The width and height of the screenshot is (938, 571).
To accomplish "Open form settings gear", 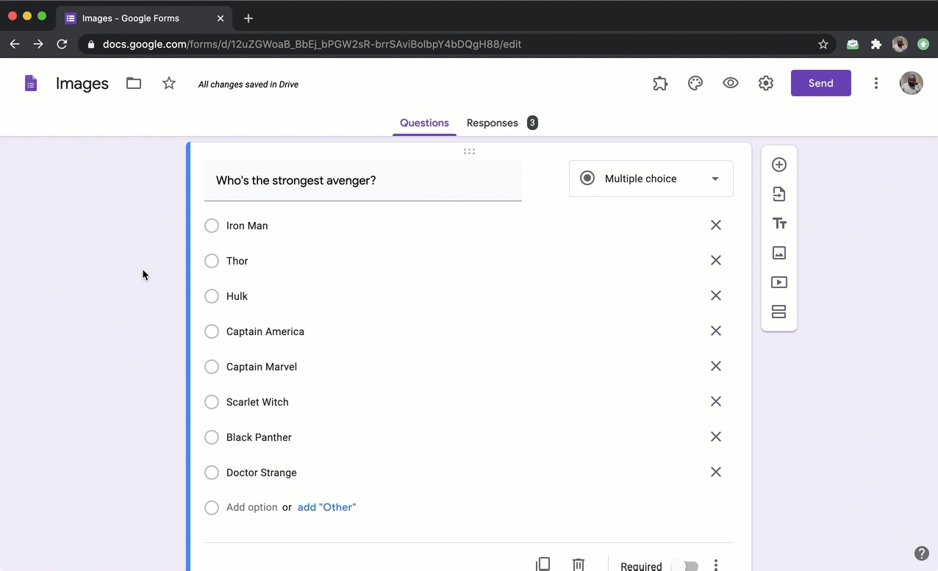I will tap(766, 83).
